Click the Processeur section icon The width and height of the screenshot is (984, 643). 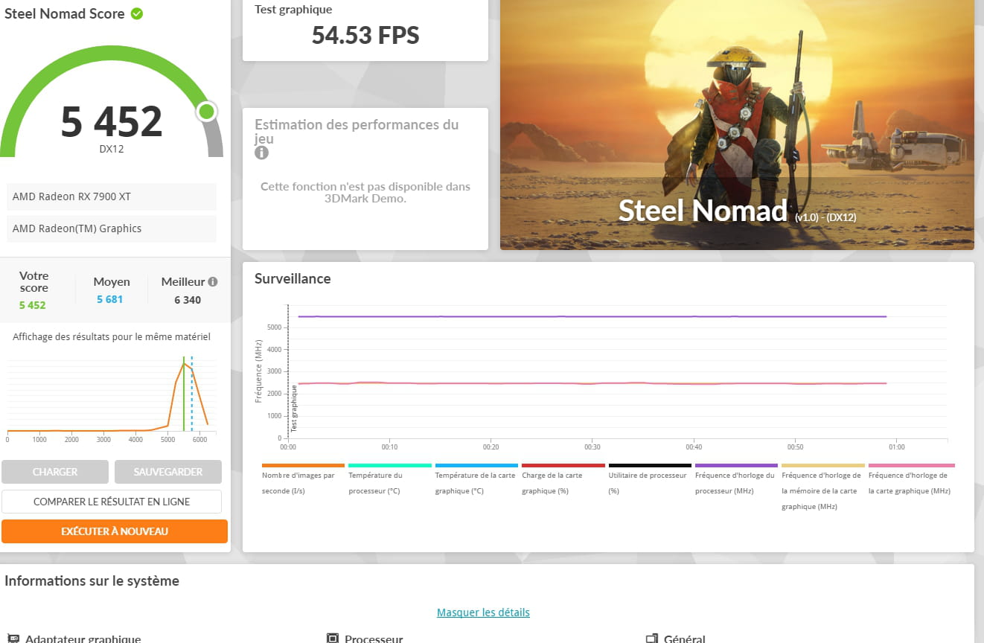point(333,639)
